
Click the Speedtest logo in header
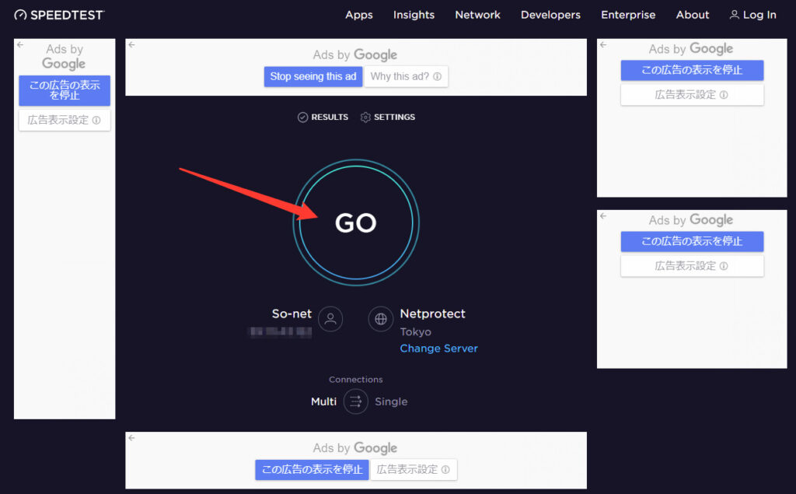tap(59, 15)
